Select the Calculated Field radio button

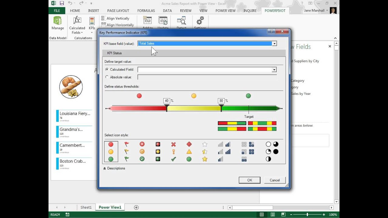(107, 70)
